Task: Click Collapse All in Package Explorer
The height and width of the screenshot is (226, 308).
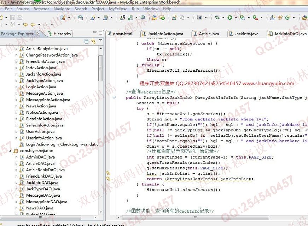Action: 86,42
